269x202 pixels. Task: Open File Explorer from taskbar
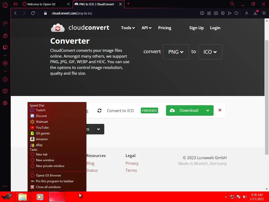click(x=23, y=197)
